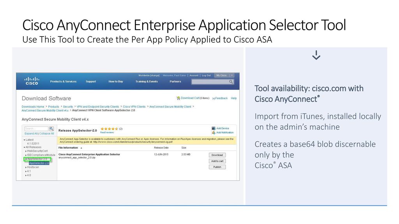This screenshot has width=399, height=224.
Task: Click the Read reviews link
Action: pos(107,133)
